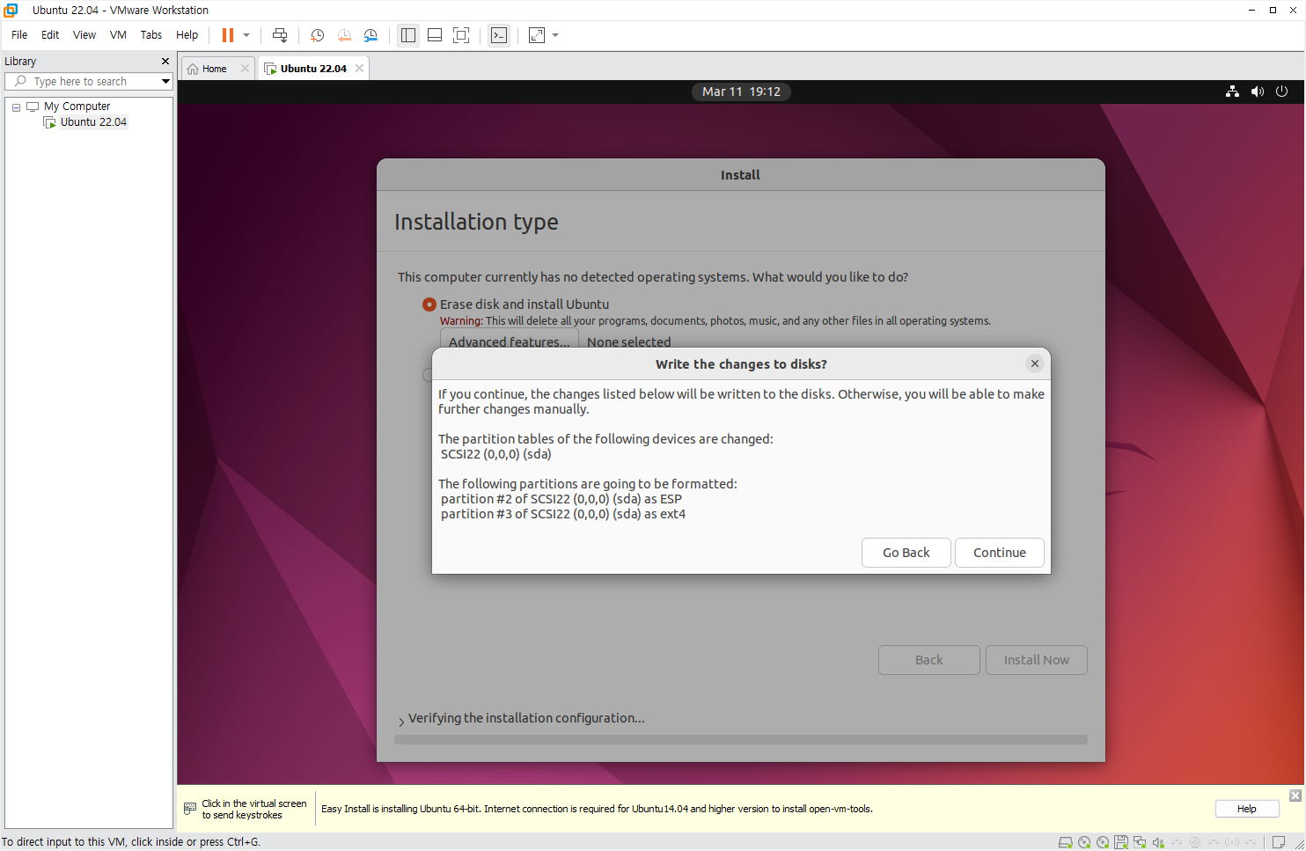Open the snapshot manager
Viewport: 1306px width, 851px height.
371,35
